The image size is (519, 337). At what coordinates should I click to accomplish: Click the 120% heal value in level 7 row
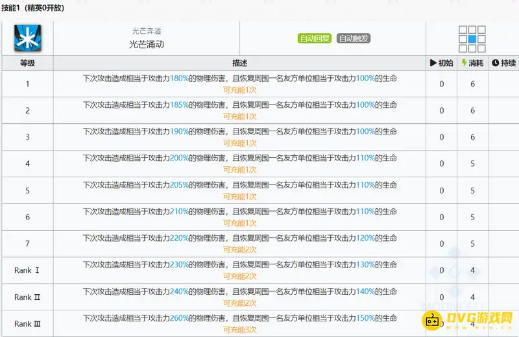point(365,238)
